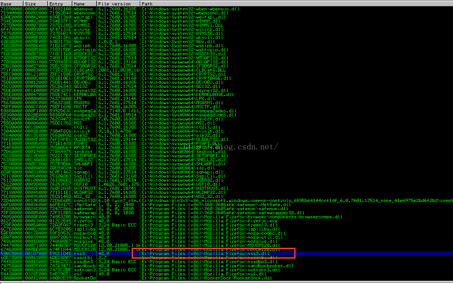Sort modules by the Base column header
453x284 pixels.
(x=12, y=4)
